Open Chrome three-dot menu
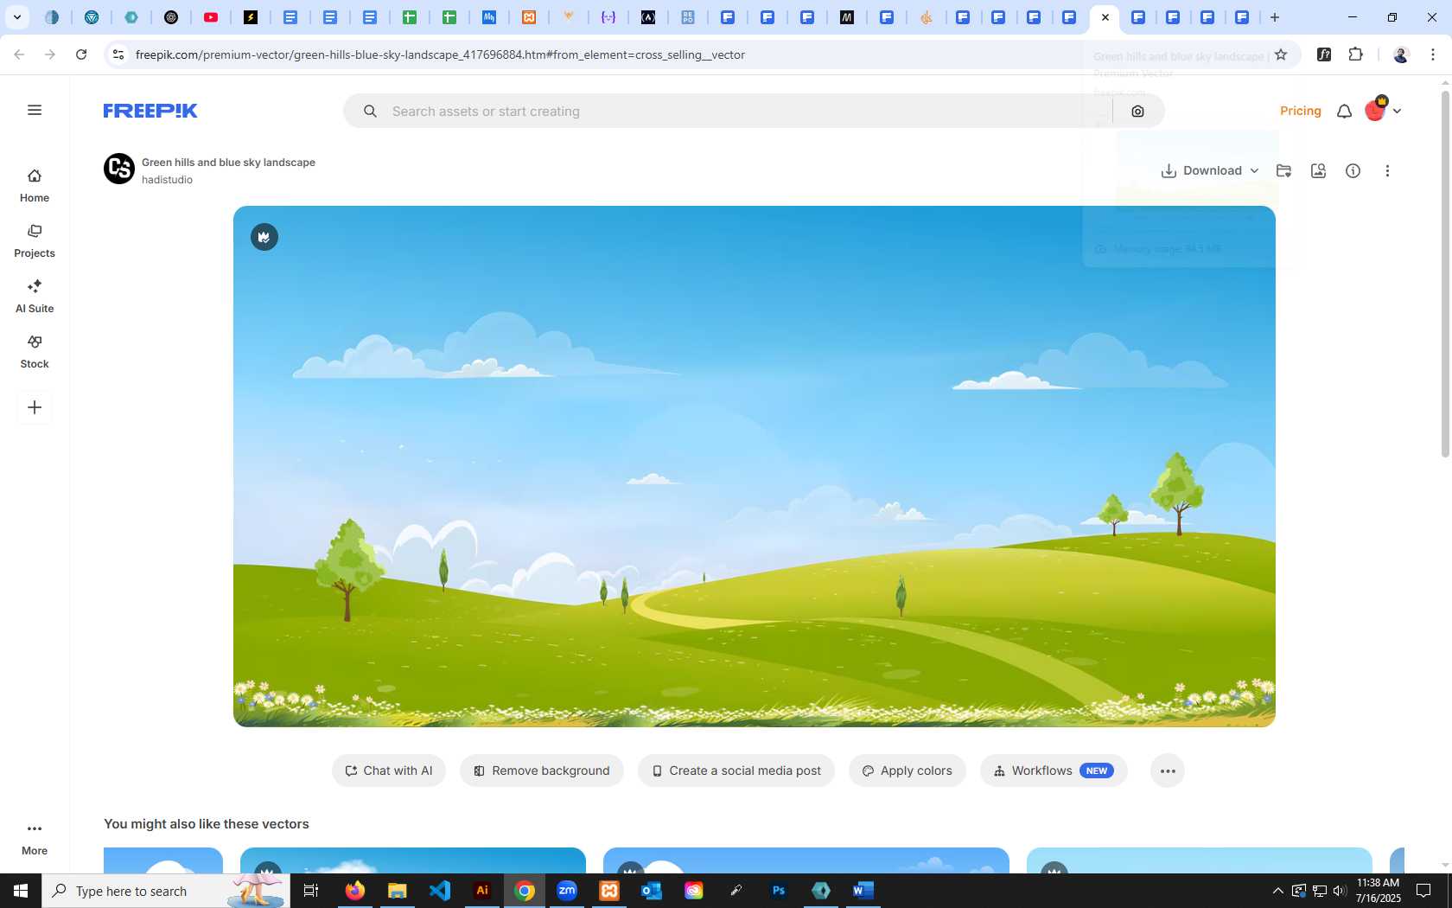Image resolution: width=1452 pixels, height=908 pixels. [1433, 54]
